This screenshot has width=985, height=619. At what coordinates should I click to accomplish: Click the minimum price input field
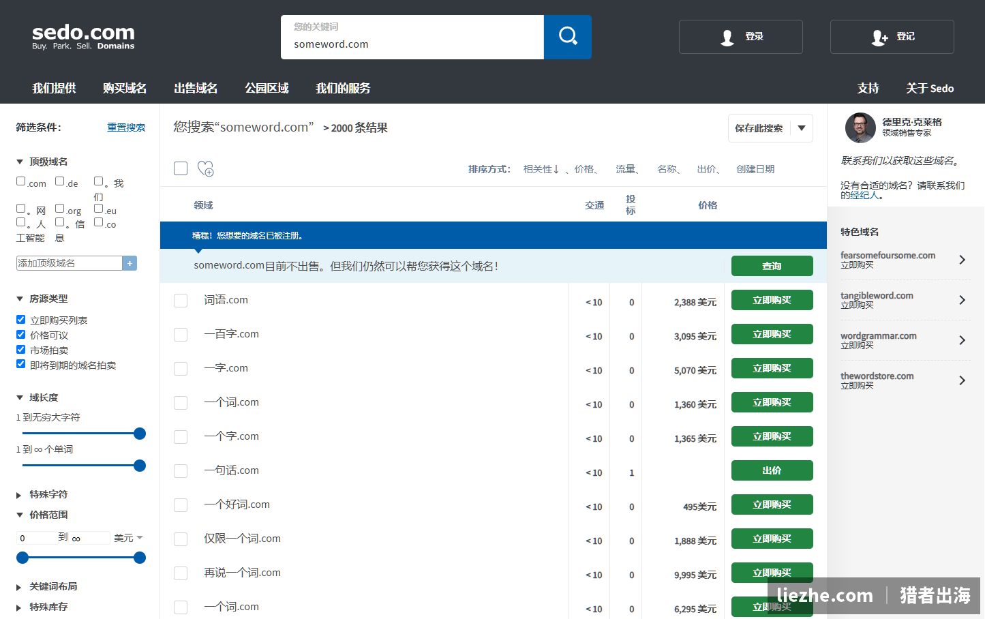pyautogui.click(x=37, y=538)
